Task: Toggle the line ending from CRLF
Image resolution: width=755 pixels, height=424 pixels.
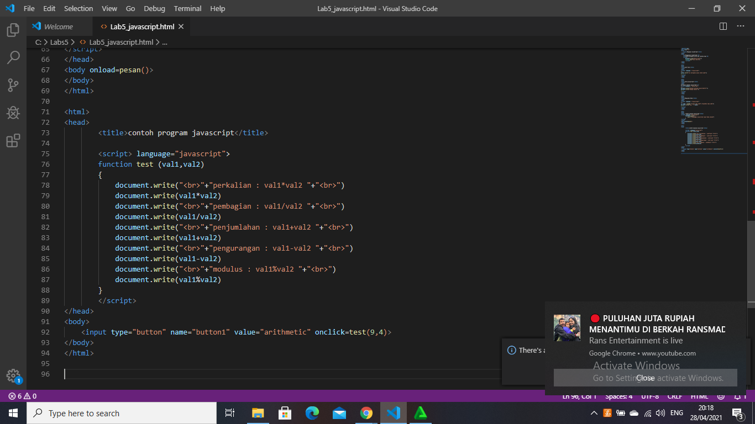Action: pos(675,396)
